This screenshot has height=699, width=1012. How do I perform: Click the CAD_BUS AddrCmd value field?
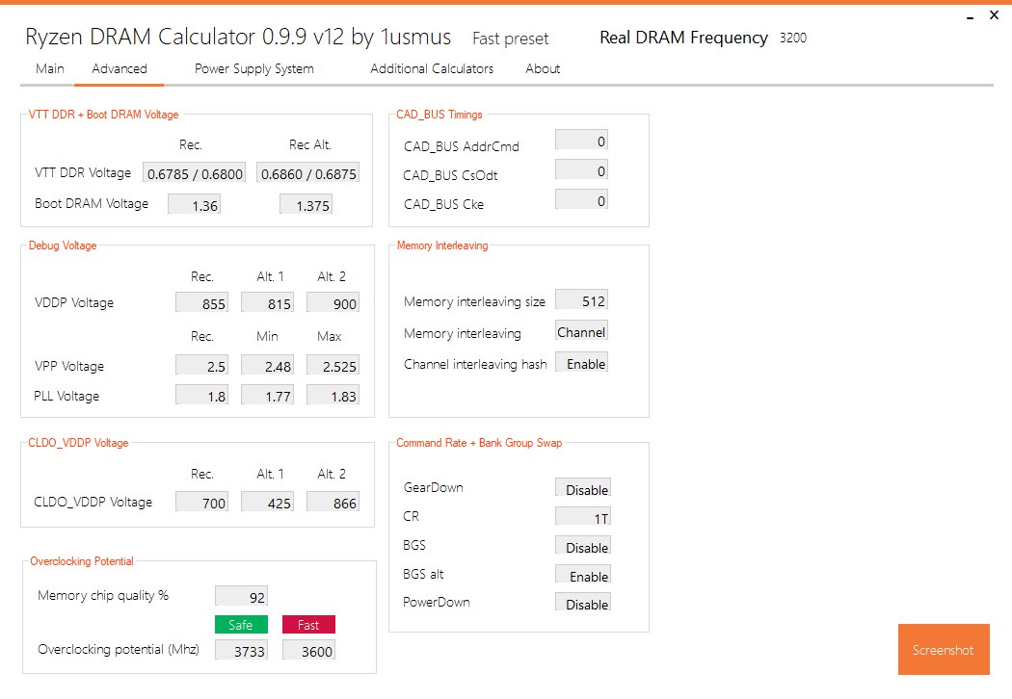581,140
